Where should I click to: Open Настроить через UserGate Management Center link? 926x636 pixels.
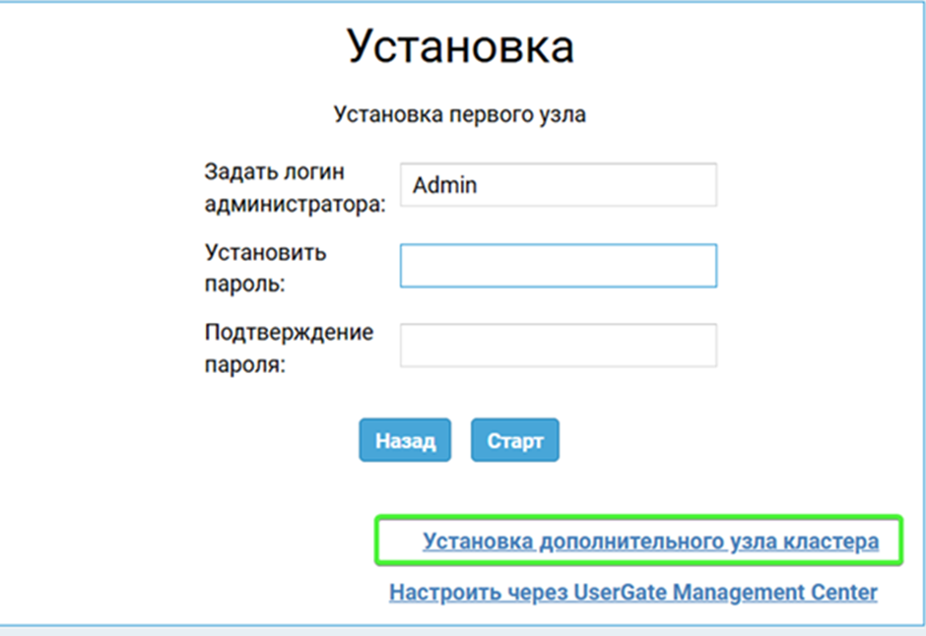[x=632, y=593]
